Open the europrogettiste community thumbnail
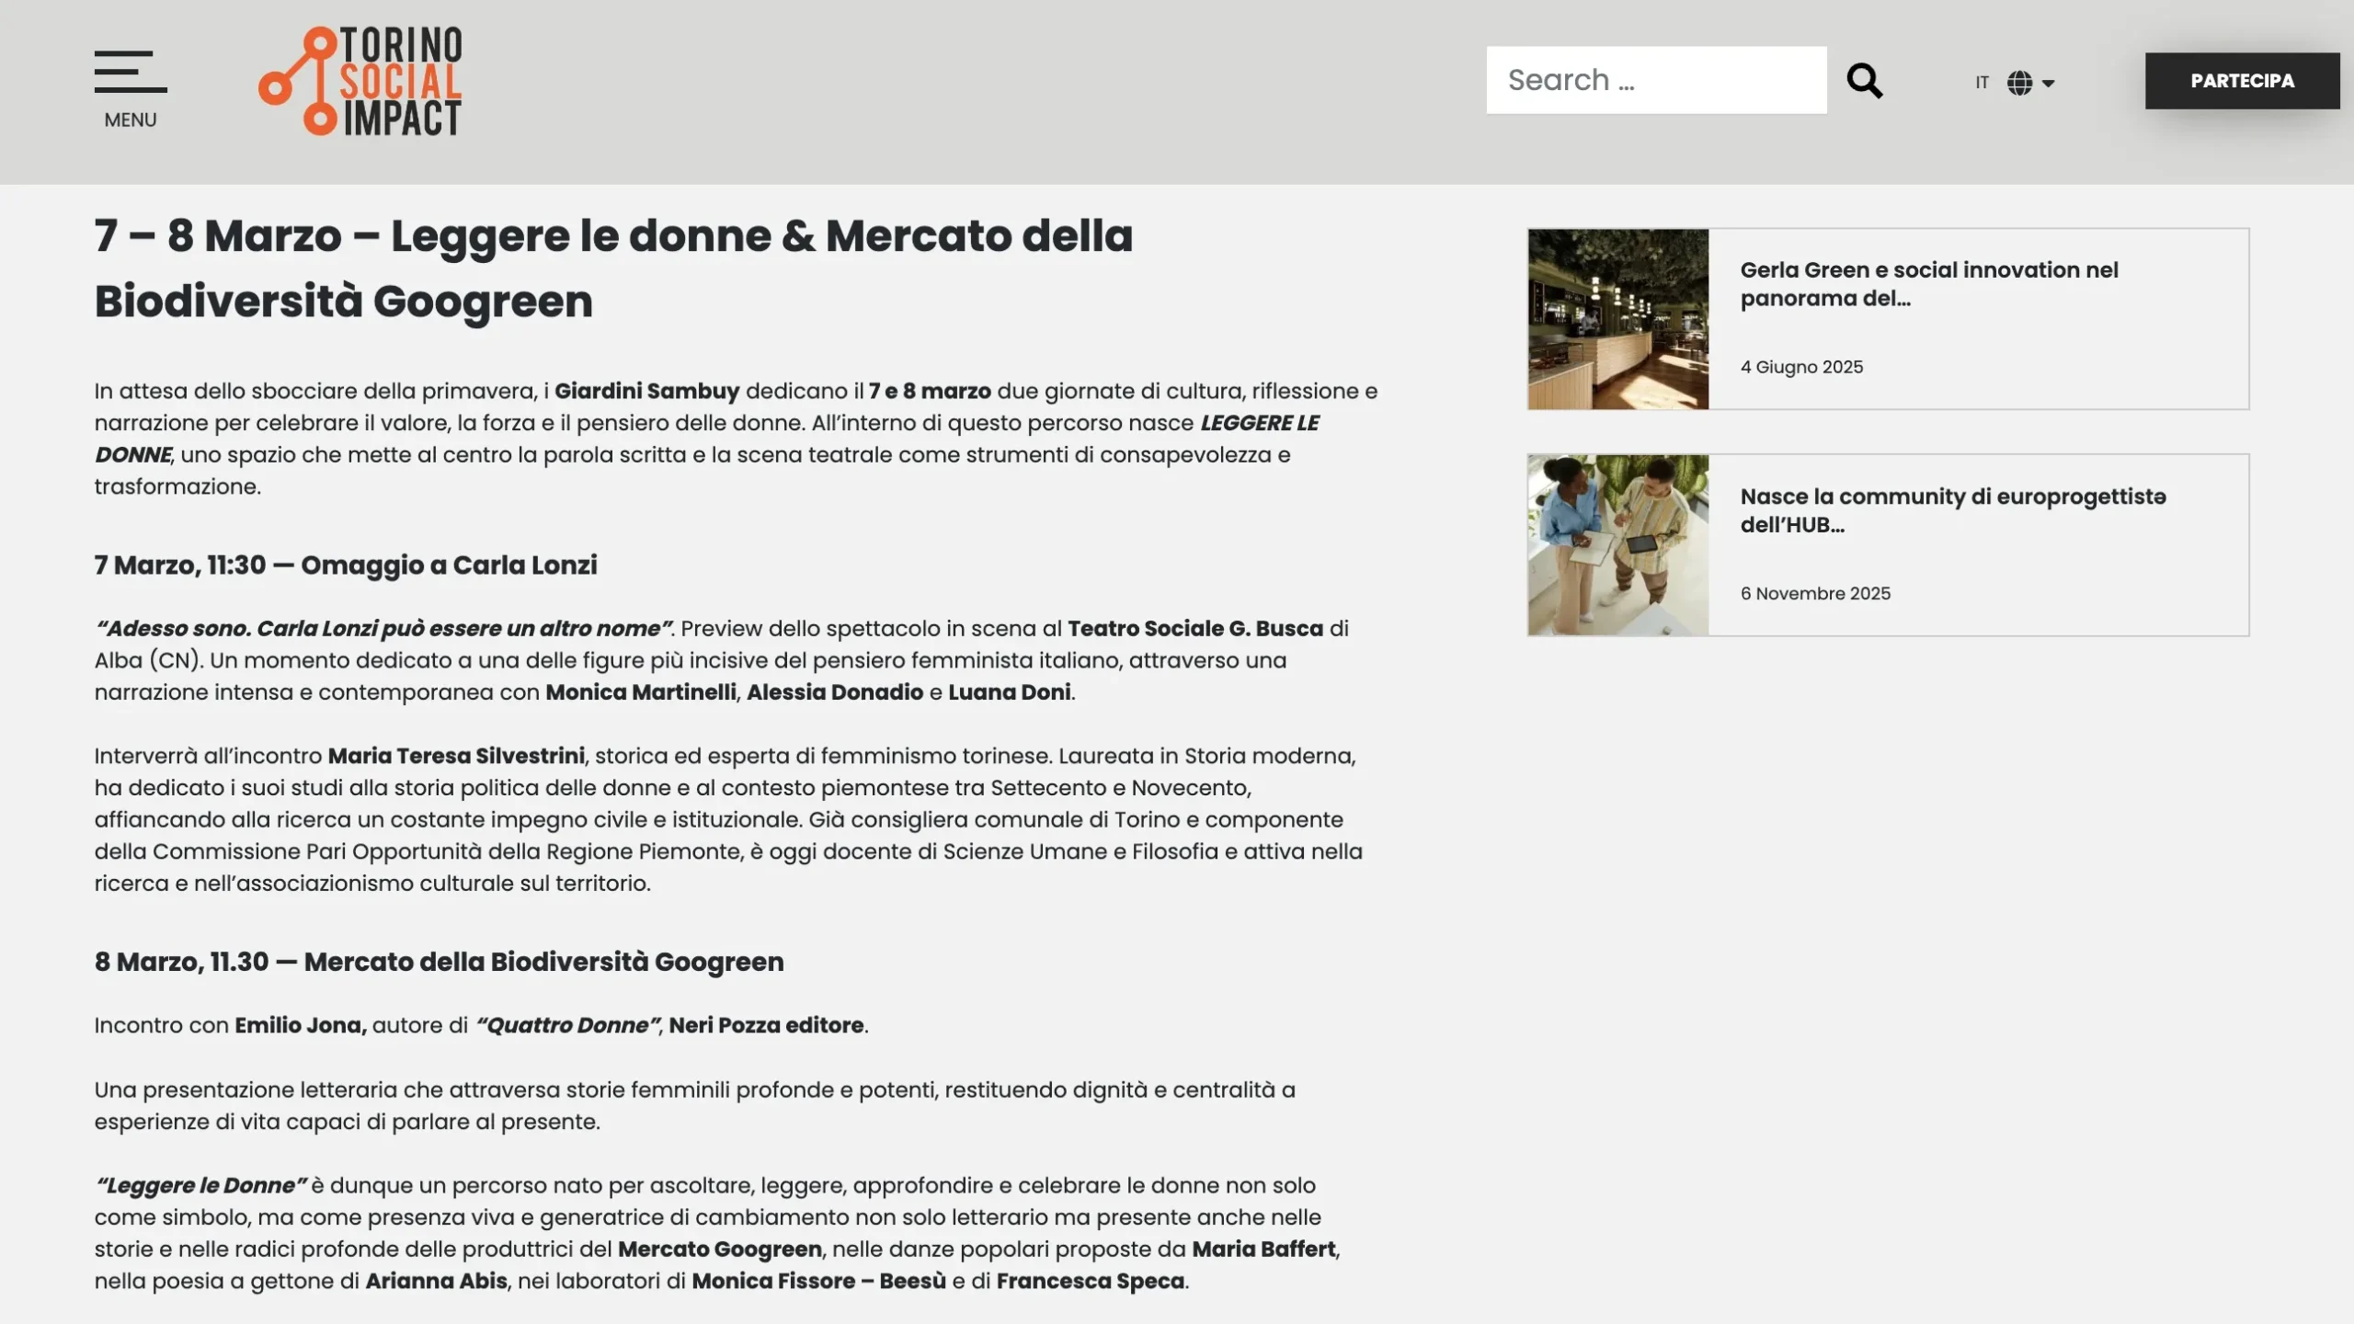2354x1324 pixels. pos(1617,545)
